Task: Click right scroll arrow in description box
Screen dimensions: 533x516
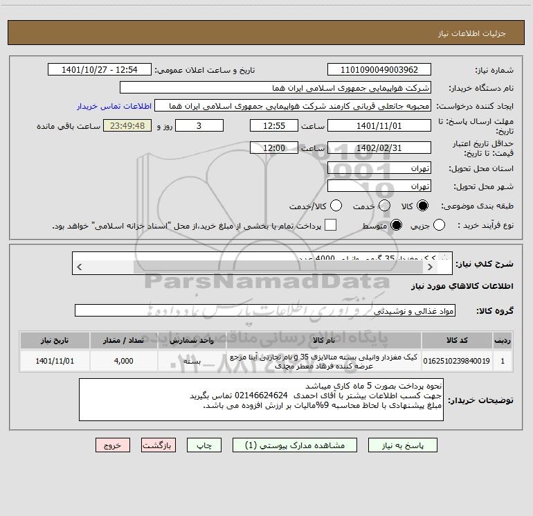Action: (430, 267)
